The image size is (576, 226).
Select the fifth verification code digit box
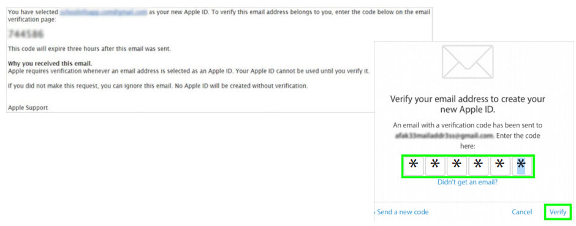[500, 166]
